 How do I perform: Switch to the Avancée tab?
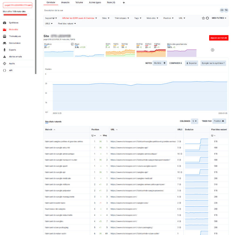coord(65,2)
